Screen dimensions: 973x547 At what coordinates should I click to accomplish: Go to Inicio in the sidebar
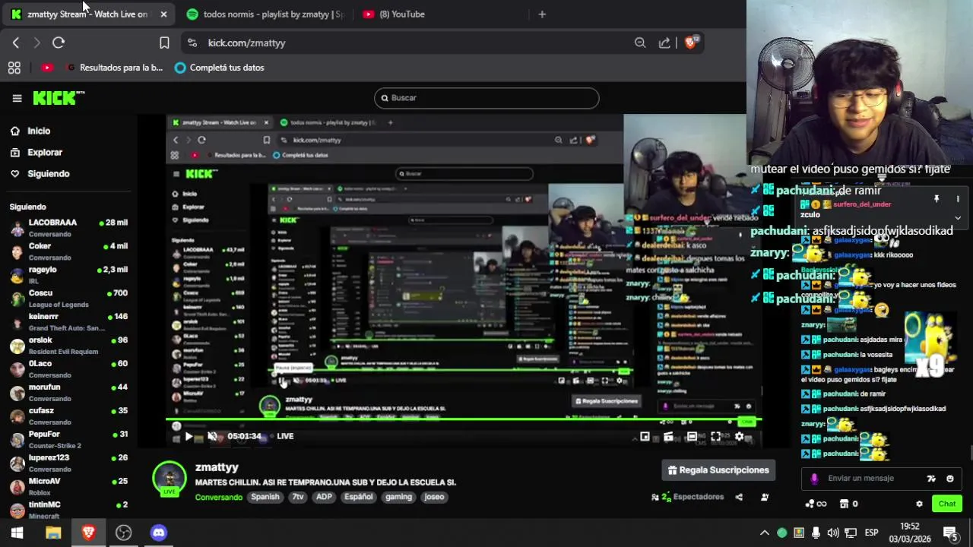point(39,131)
